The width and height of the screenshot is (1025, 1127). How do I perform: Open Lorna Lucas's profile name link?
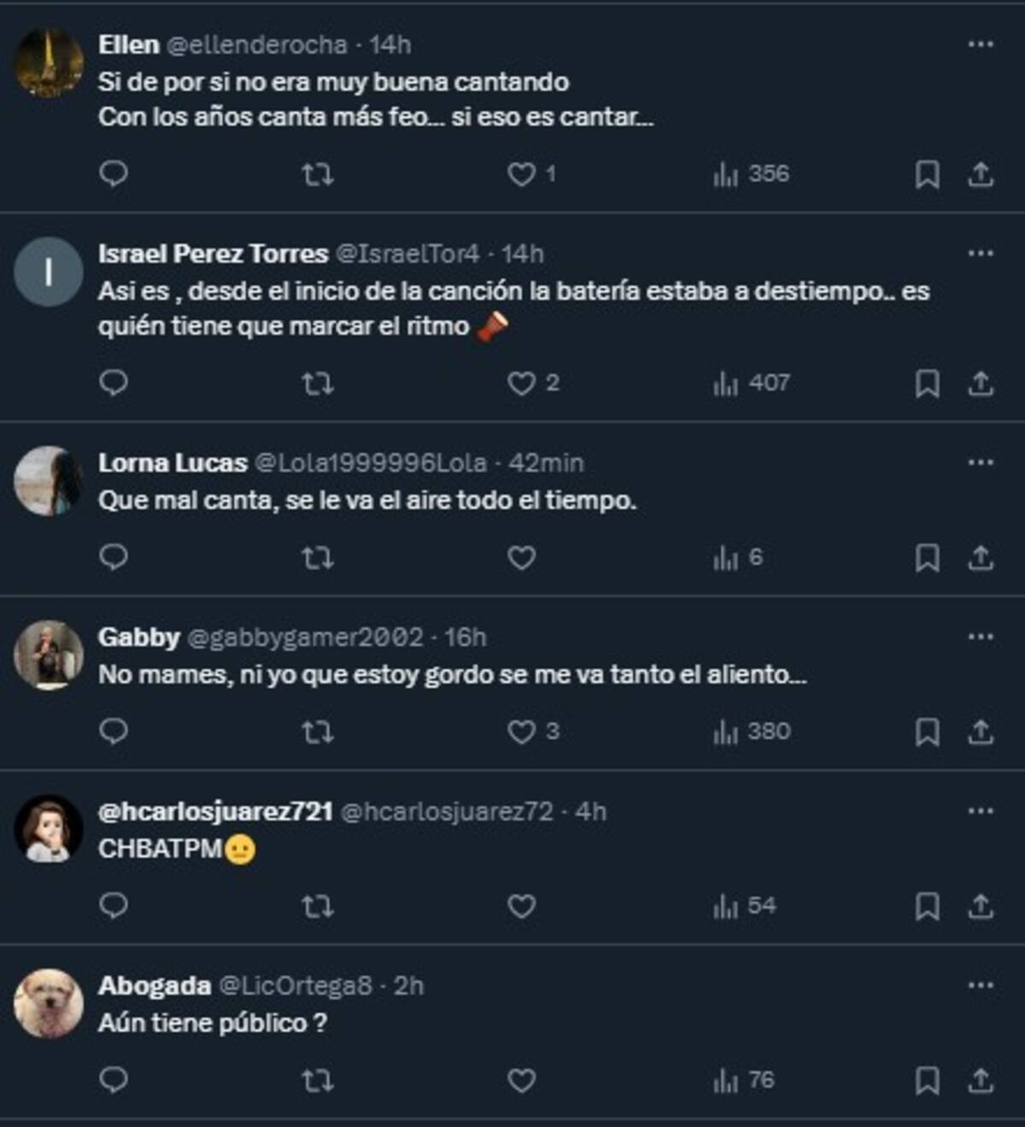(173, 463)
